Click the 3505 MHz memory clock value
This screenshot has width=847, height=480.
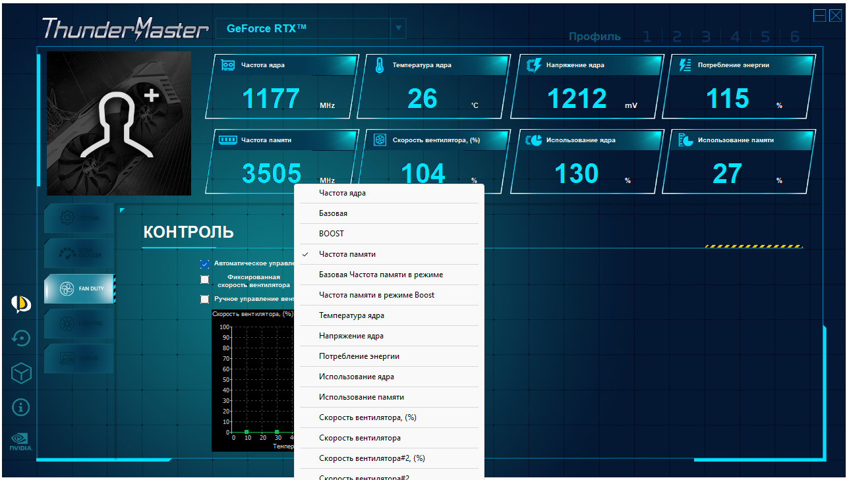pyautogui.click(x=272, y=173)
